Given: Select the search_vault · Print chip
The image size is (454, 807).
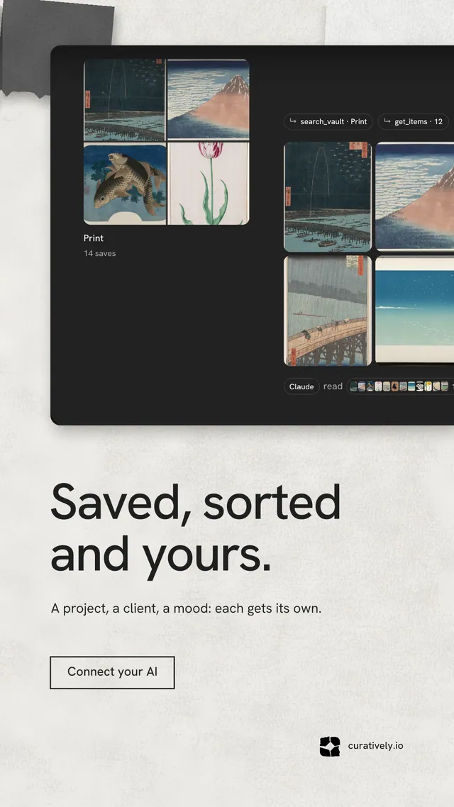Looking at the screenshot, I should point(328,121).
